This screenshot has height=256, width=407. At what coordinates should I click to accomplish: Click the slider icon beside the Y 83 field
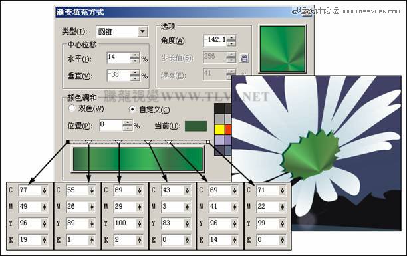pyautogui.click(x=187, y=224)
